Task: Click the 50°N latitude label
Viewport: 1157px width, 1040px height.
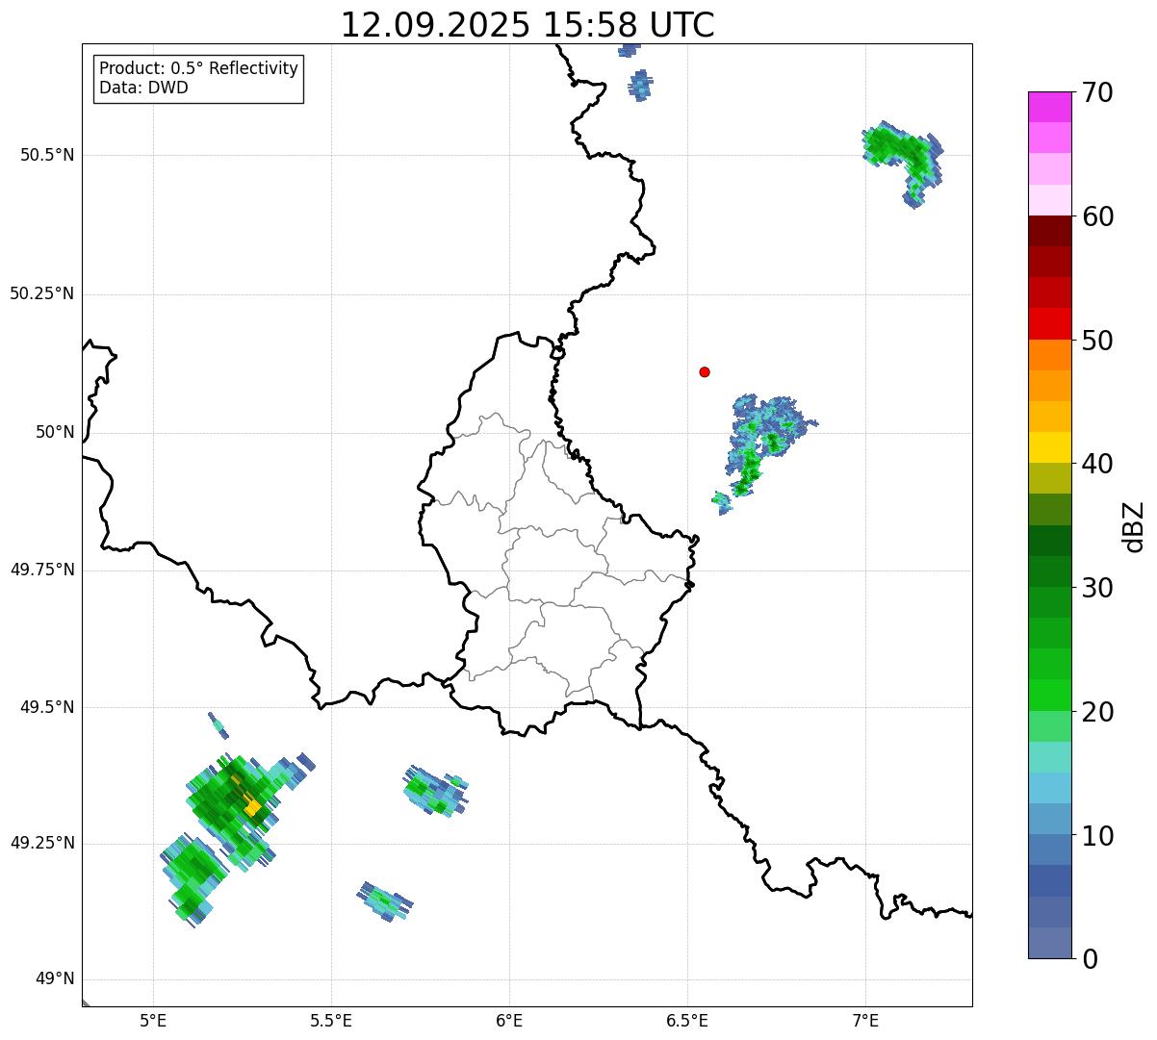Action: point(55,432)
